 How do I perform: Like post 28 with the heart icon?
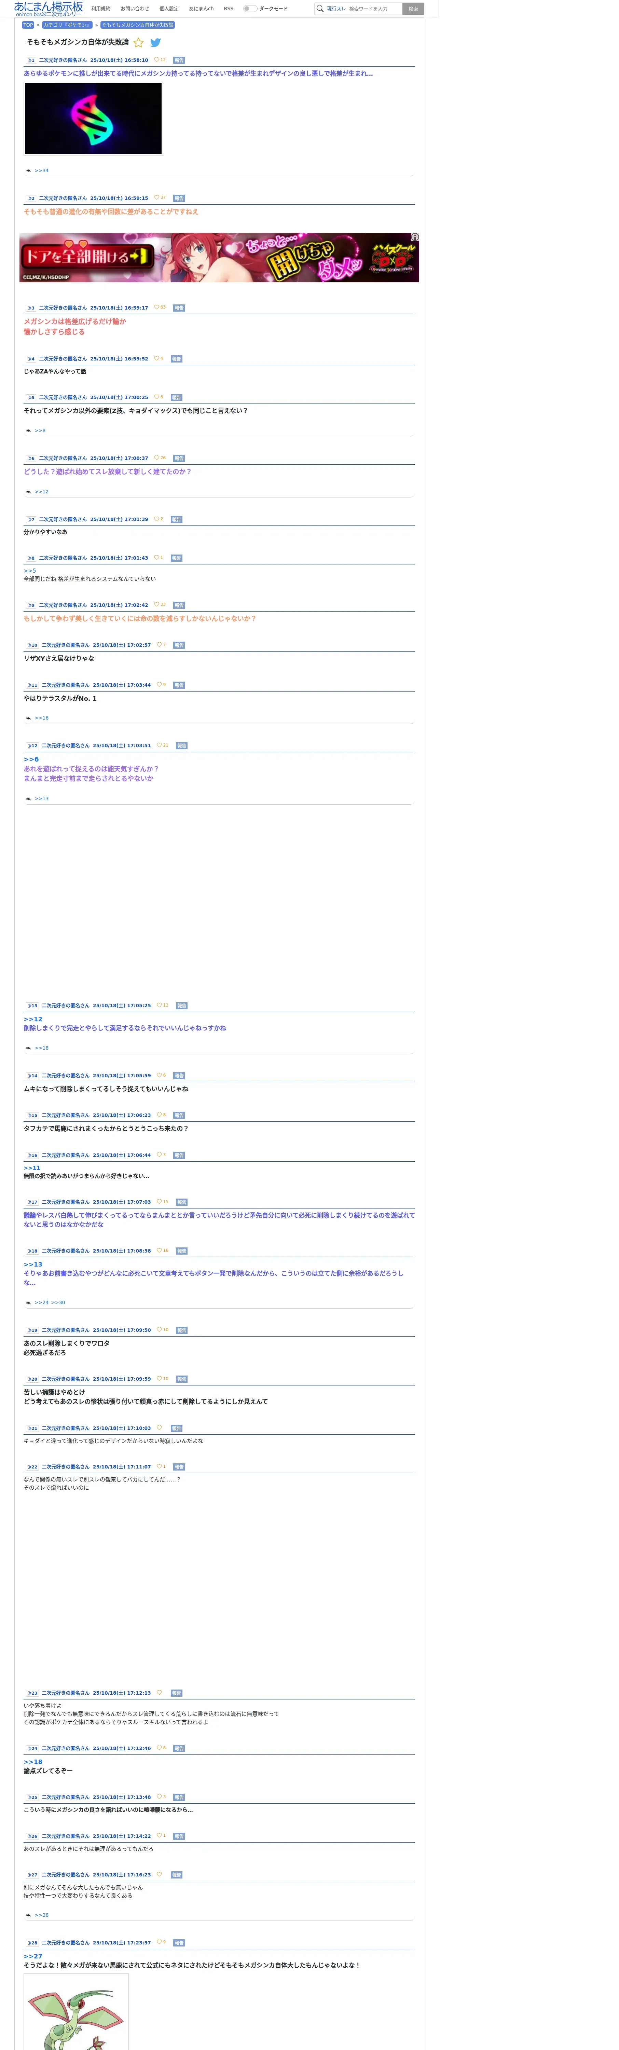(x=159, y=1943)
